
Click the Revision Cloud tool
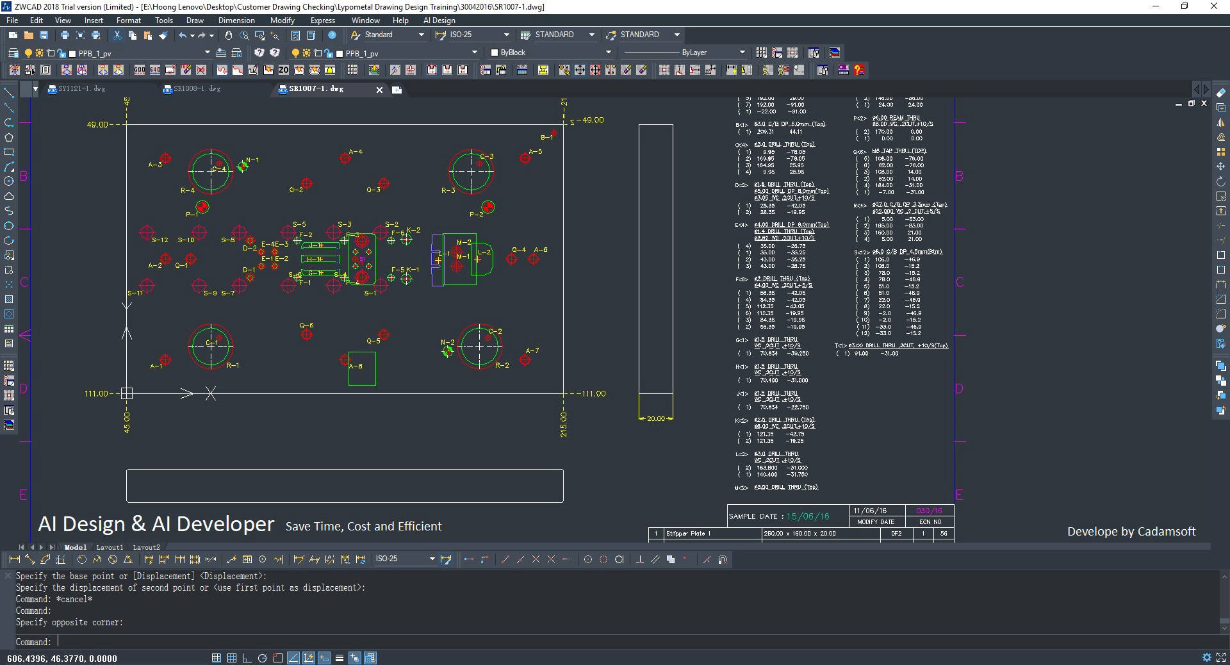pyautogui.click(x=9, y=196)
